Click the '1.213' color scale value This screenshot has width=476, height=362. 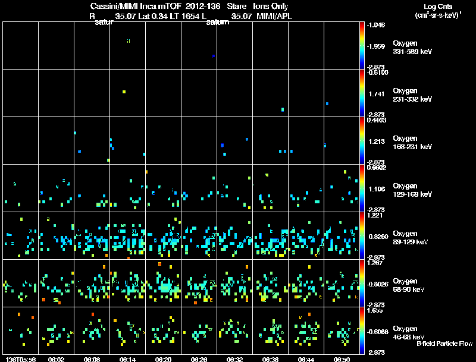pos(377,141)
